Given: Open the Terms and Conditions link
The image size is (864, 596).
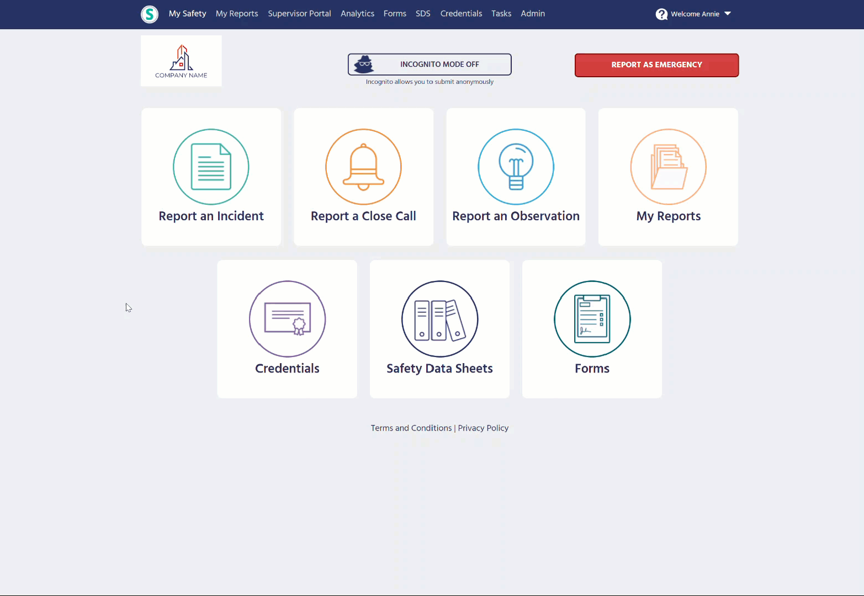Looking at the screenshot, I should point(411,428).
